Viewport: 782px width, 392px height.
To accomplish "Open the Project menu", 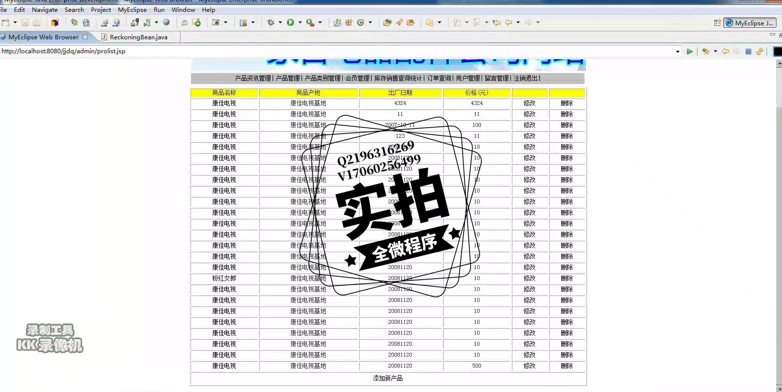I will pyautogui.click(x=101, y=9).
